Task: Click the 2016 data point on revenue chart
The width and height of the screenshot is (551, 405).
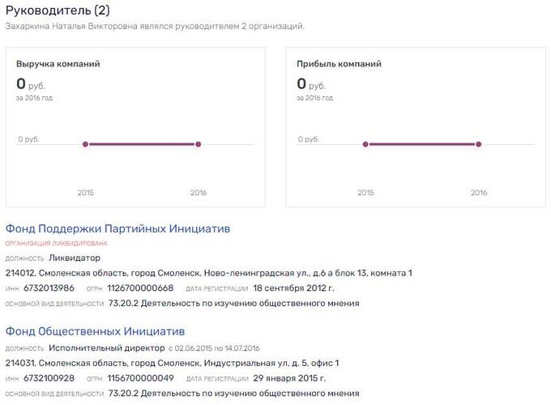Action: pyautogui.click(x=199, y=144)
